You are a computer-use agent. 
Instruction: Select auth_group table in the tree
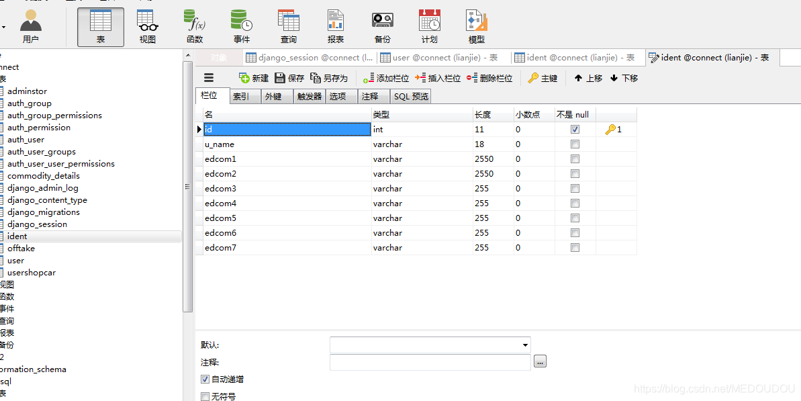click(30, 103)
